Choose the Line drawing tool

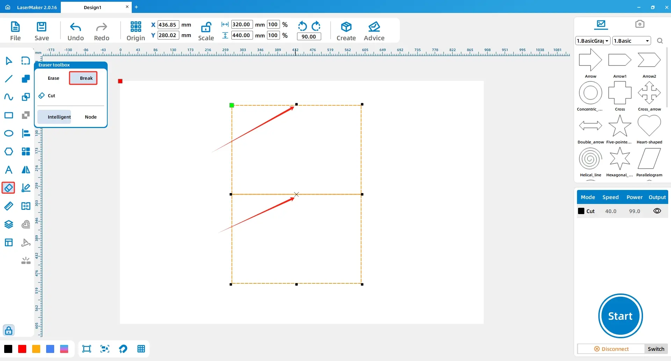tap(9, 79)
